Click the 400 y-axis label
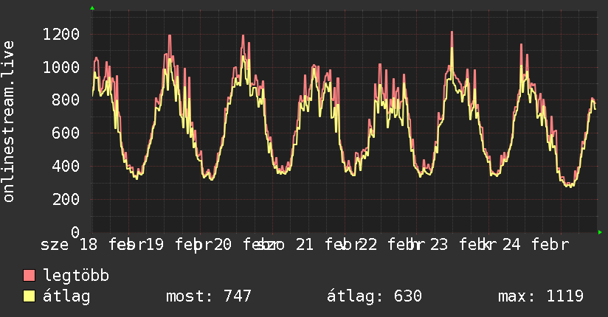 (66, 167)
